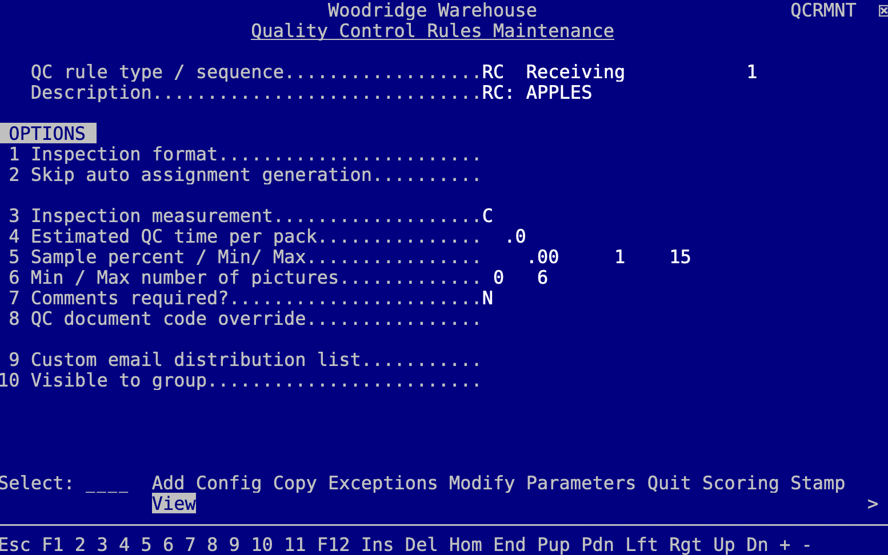This screenshot has width=888, height=555.
Task: Click the OPTIONS header label
Action: [x=48, y=133]
